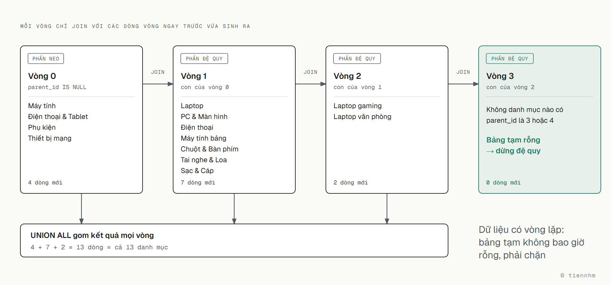Screen dimensions: 611x285
Task: Click '4 + 7 + 2 = 13 dòng' formula
Action: pyautogui.click(x=67, y=247)
